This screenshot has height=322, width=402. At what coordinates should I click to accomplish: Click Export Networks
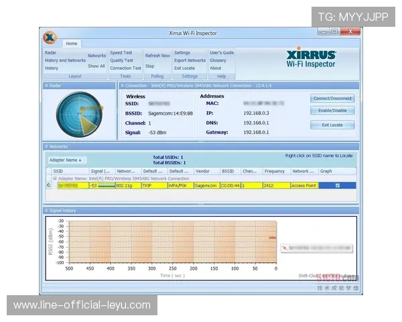(x=190, y=60)
